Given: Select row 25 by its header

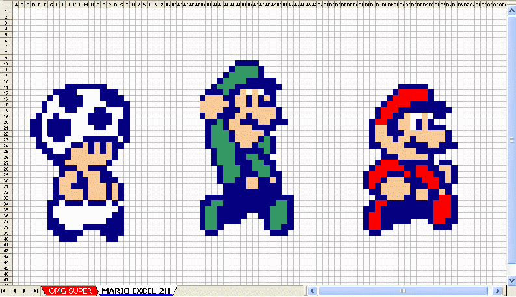Looking at the screenshot, I should pos(6,152).
